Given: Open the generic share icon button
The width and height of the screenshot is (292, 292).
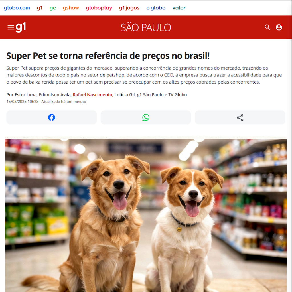Looking at the screenshot, I should [240, 117].
